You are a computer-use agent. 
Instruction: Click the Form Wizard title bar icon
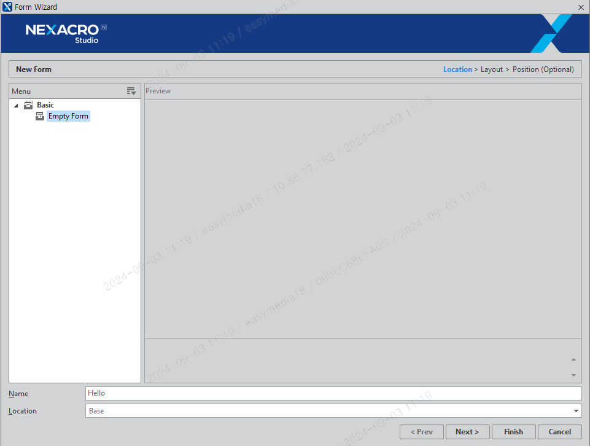click(x=7, y=7)
